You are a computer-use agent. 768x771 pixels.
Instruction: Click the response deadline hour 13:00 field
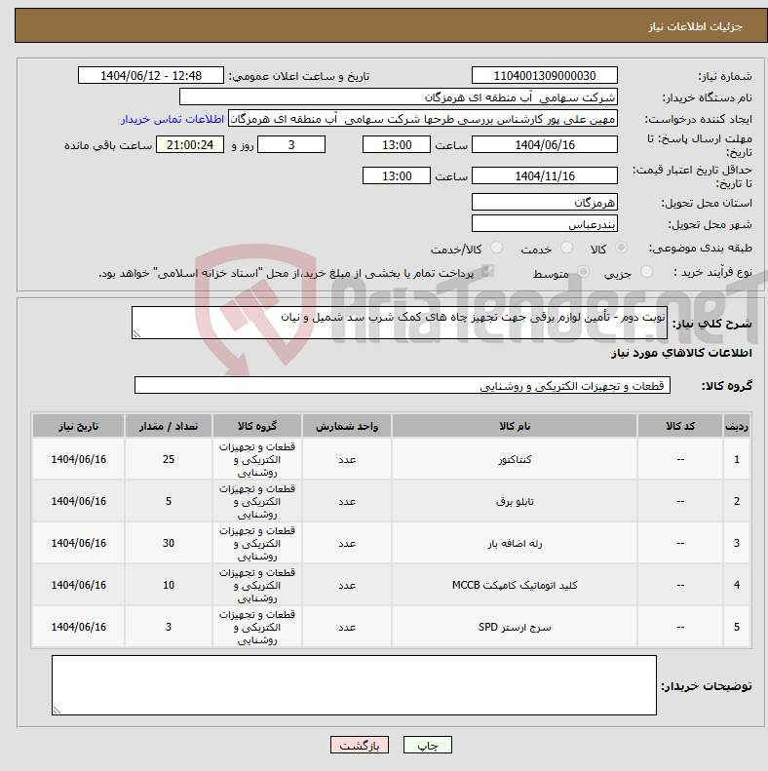coord(397,144)
